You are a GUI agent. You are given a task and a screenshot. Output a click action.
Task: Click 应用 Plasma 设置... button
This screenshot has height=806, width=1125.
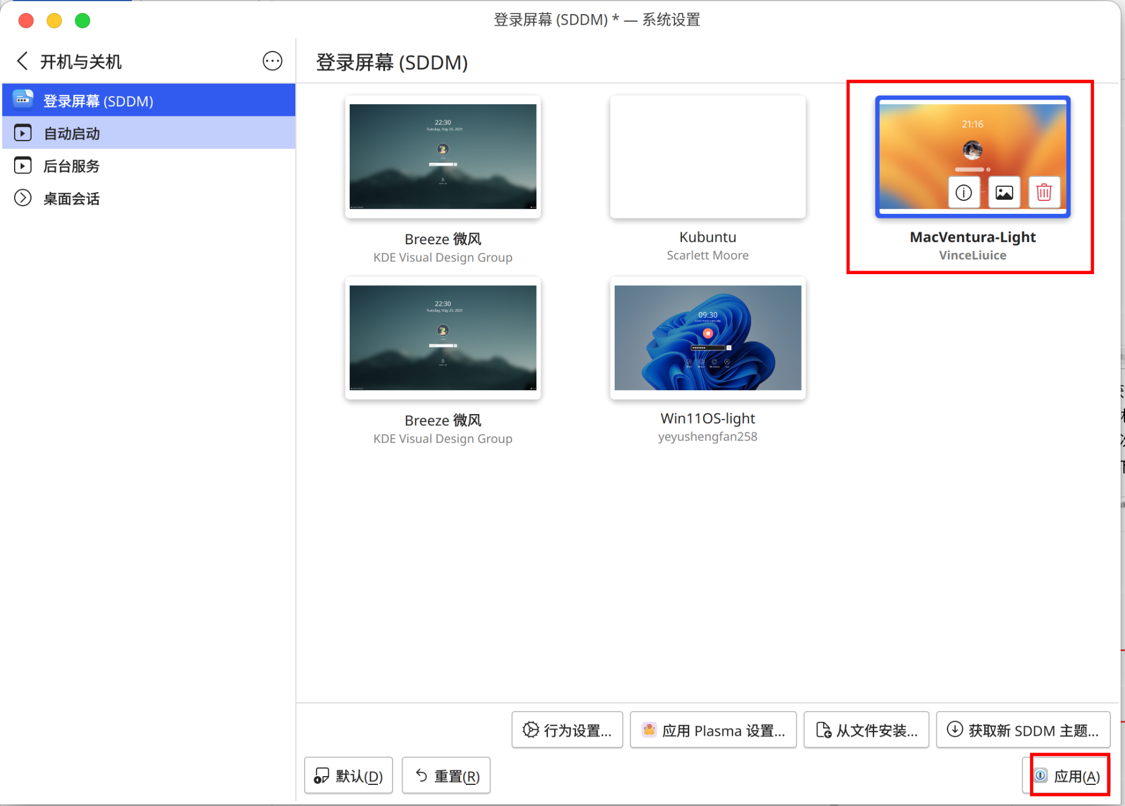point(713,730)
